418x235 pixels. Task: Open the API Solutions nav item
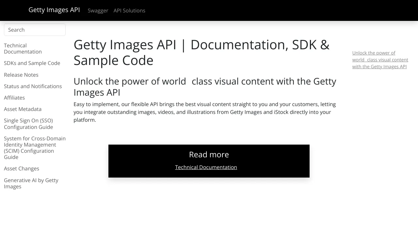(x=129, y=10)
